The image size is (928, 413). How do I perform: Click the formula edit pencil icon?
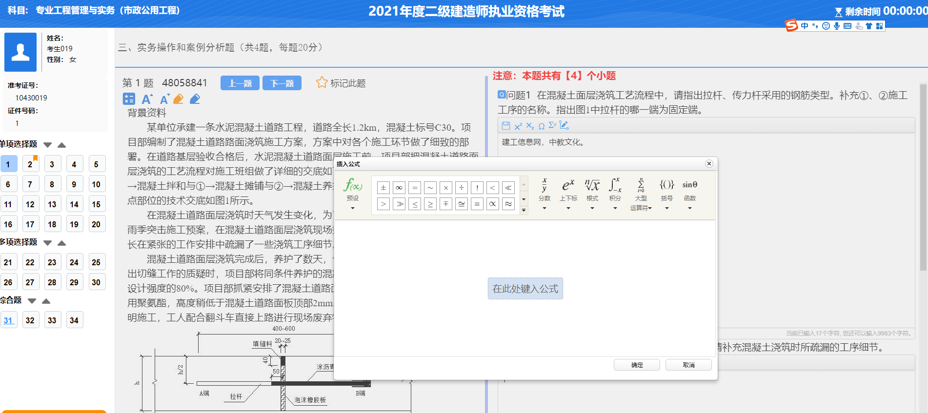[x=564, y=125]
